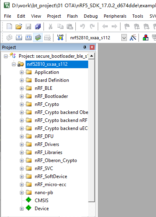
Task: Select nRF_Crypto backend Oberon folder
Action: pyautogui.click(x=61, y=112)
